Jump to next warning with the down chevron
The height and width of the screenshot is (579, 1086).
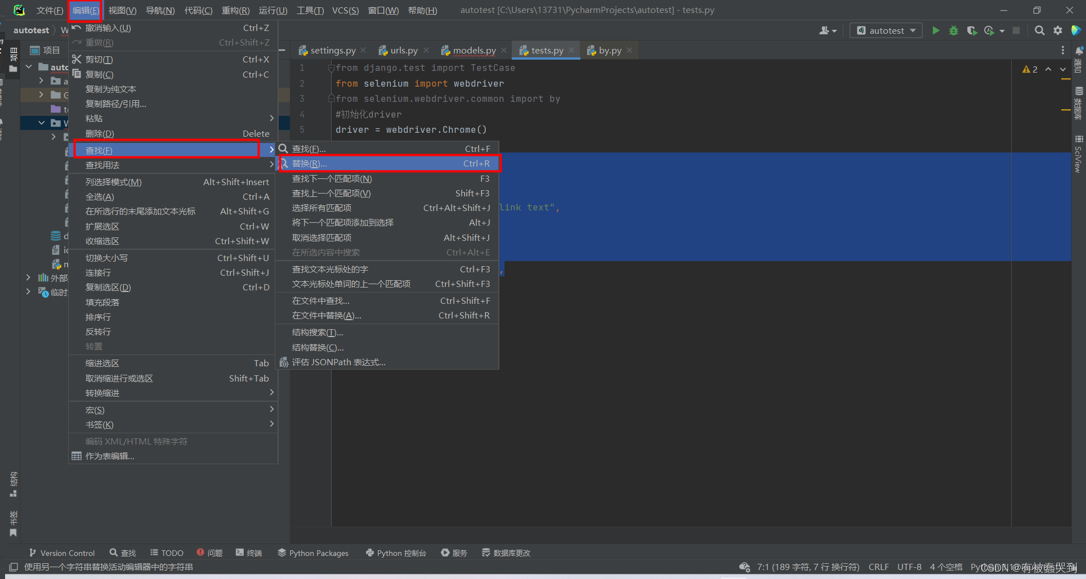coord(1063,69)
